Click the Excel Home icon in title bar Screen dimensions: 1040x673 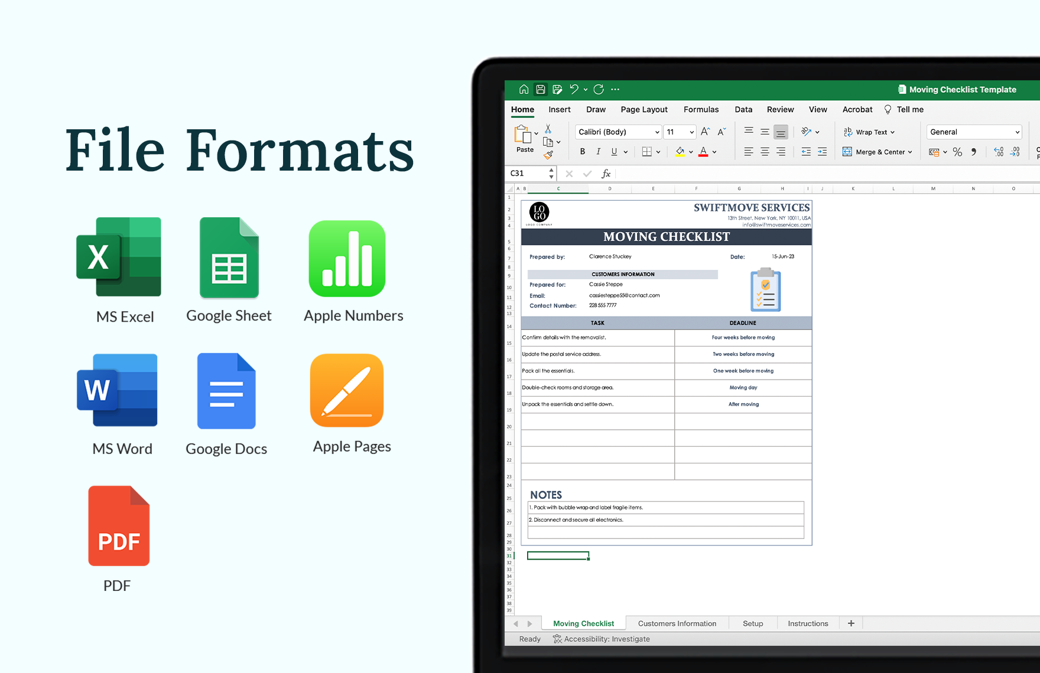pos(524,89)
